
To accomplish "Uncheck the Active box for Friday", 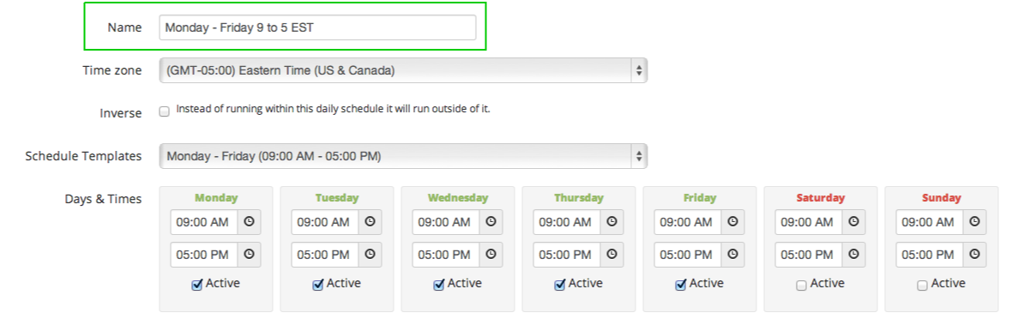I will [681, 286].
